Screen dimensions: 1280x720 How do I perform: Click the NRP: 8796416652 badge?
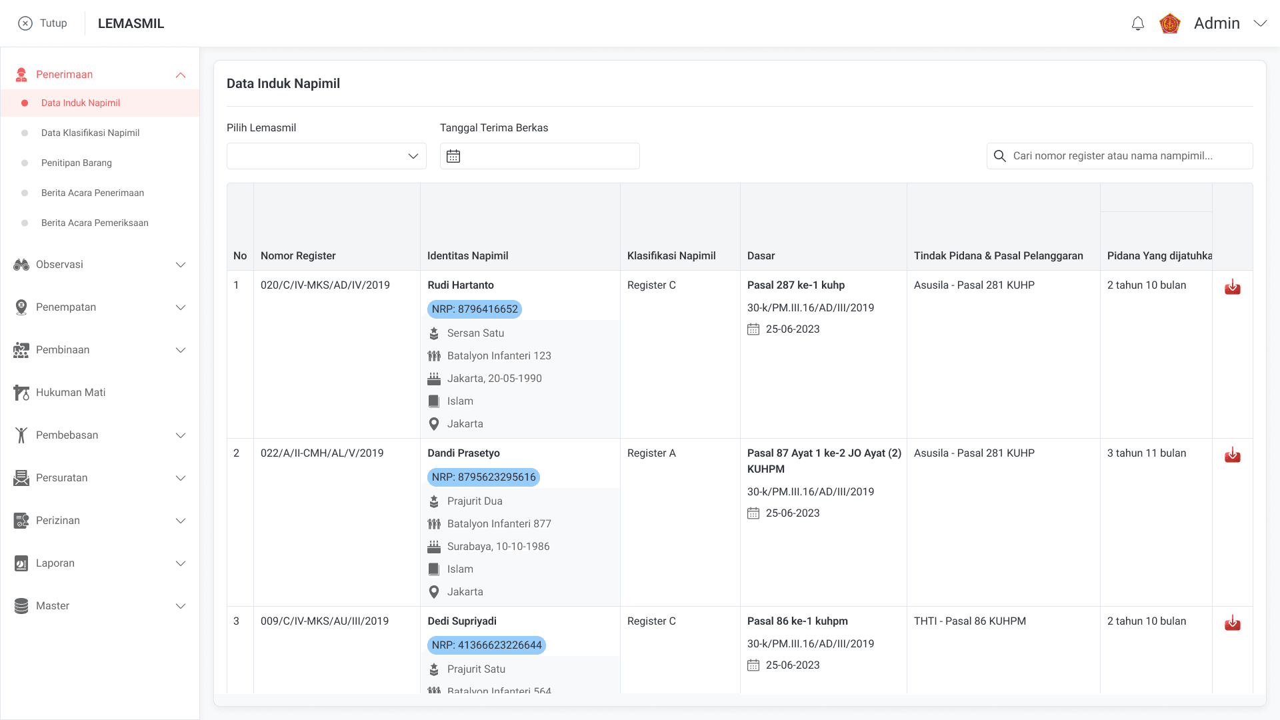pos(474,309)
